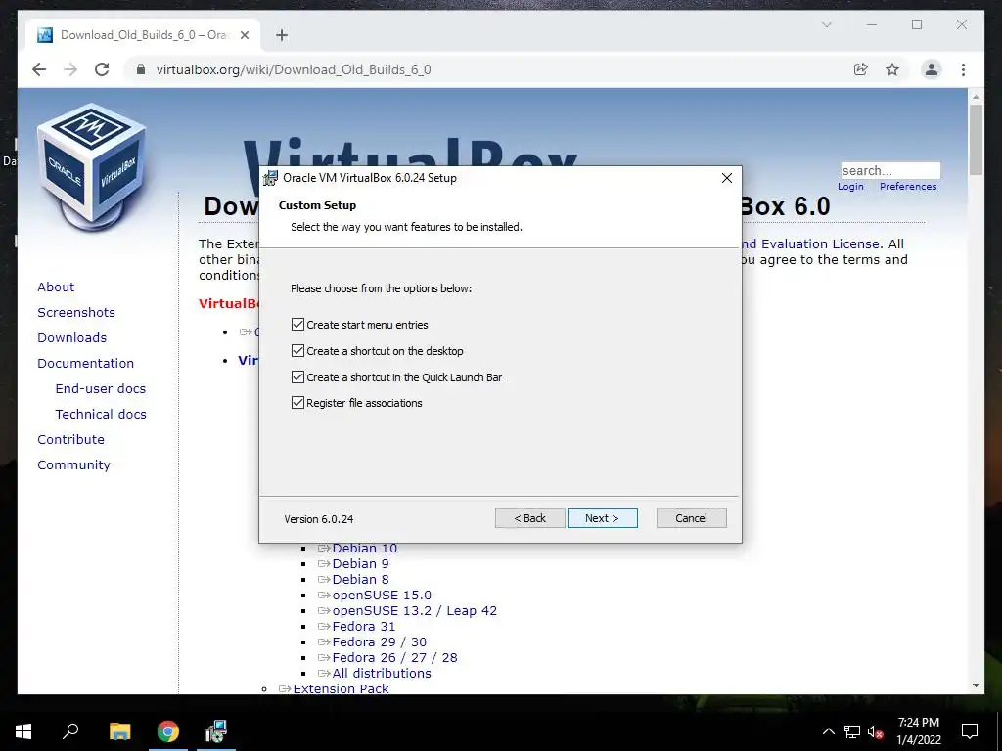Open Chrome tab search chevron
The width and height of the screenshot is (1002, 751).
click(826, 24)
